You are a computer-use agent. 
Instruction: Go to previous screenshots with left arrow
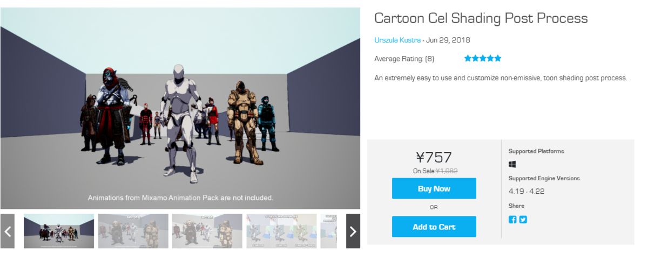pyautogui.click(x=8, y=231)
